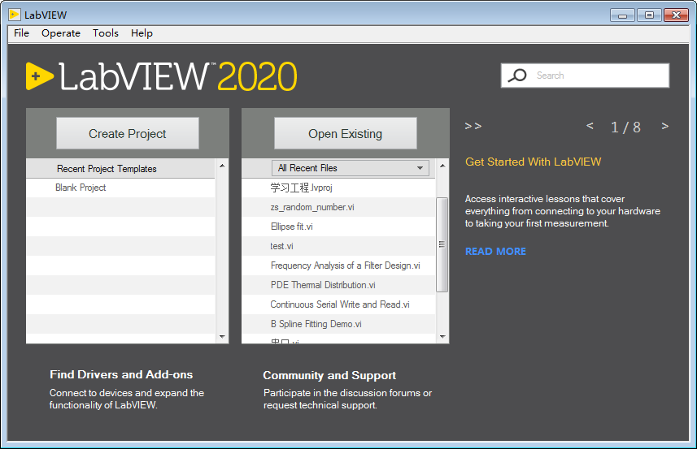Click the search magnifier icon
The image size is (697, 449).
(x=517, y=76)
